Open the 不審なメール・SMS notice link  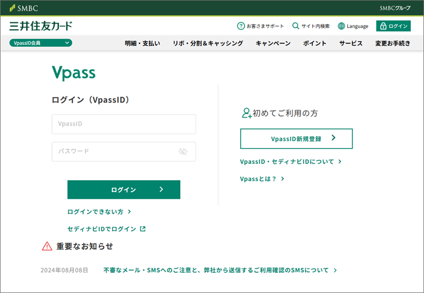point(219,270)
